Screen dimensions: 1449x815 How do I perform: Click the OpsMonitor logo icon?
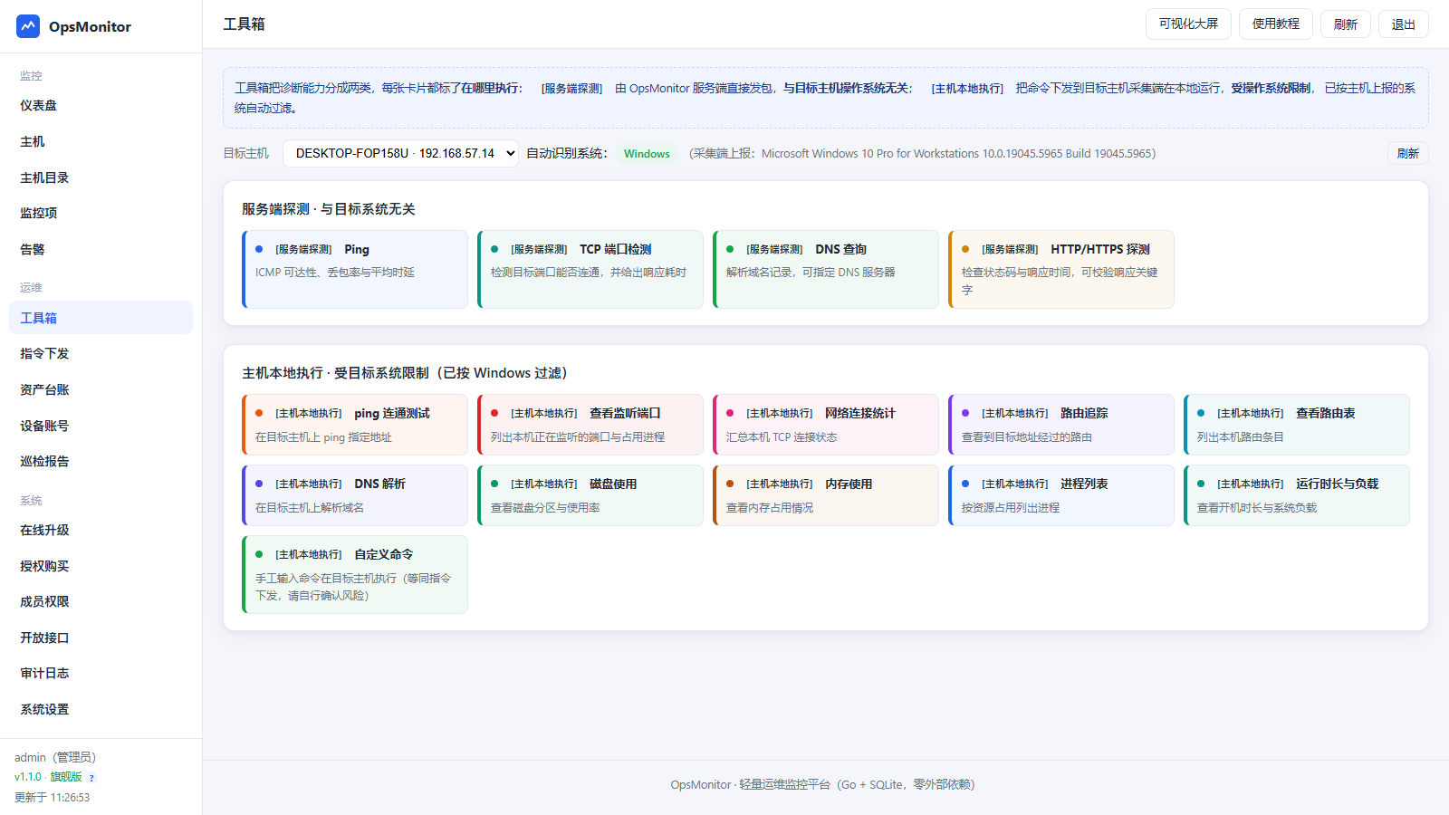point(28,26)
